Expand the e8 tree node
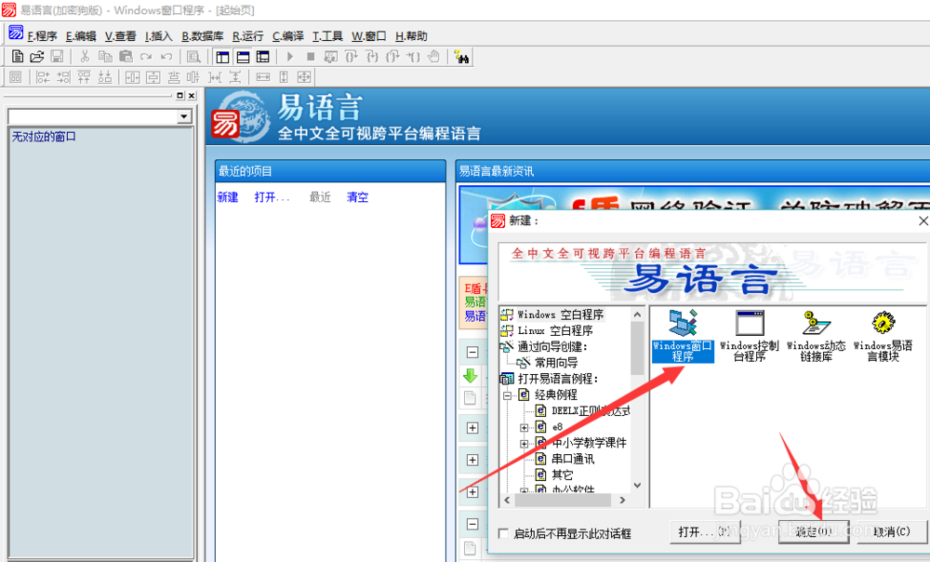 pyautogui.click(x=524, y=427)
